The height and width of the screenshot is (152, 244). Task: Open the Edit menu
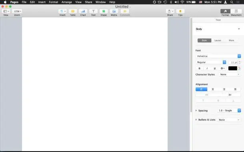click(x=32, y=2)
